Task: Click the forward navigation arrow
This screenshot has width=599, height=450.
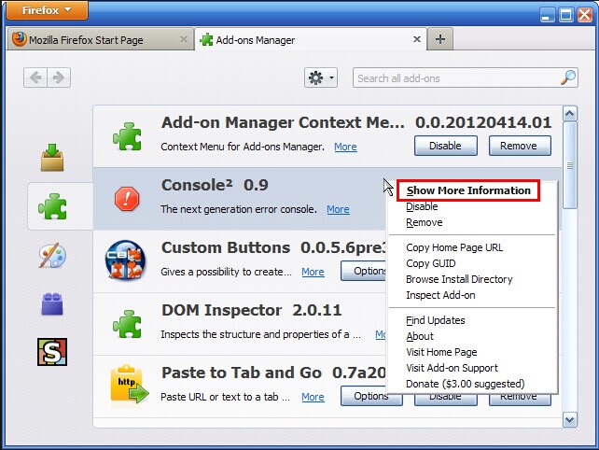Action: [59, 77]
